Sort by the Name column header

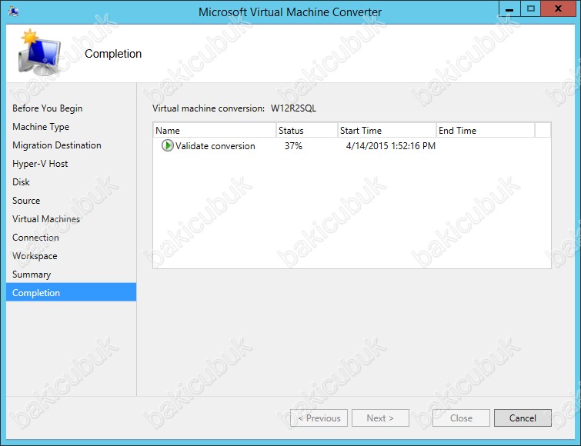coord(215,130)
